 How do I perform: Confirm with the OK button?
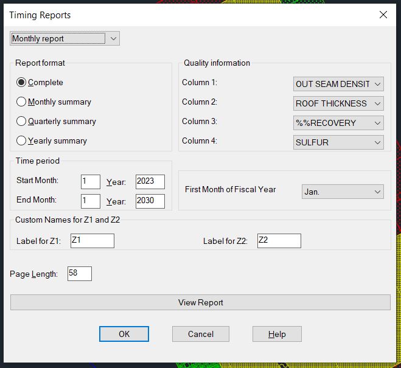124,334
